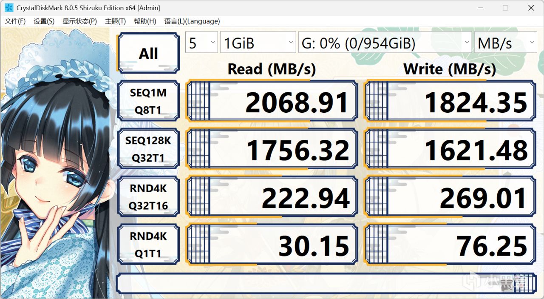The width and height of the screenshot is (544, 299).
Task: Click the RND4K Q1T1 write value 76.25
Action: click(x=450, y=244)
